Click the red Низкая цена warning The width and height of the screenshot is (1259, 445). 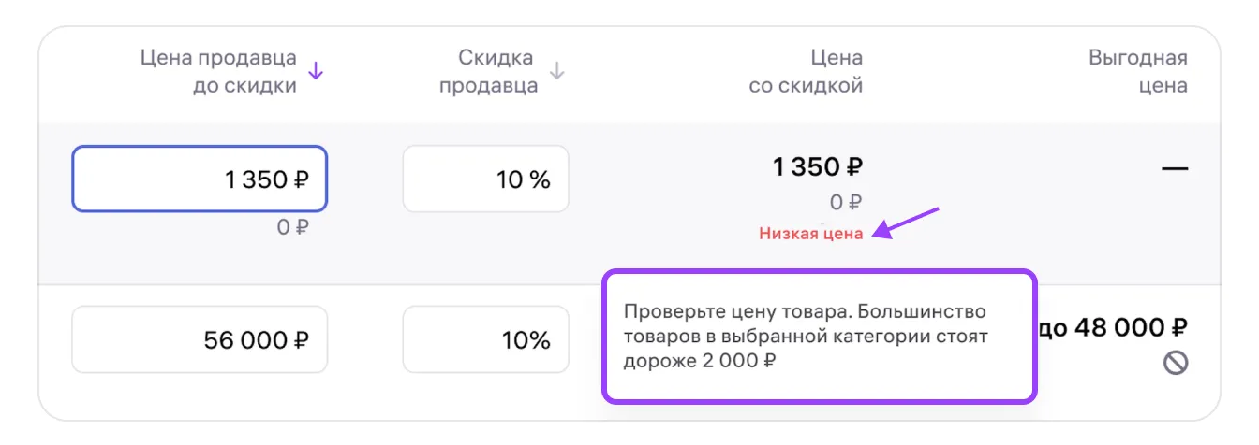click(810, 234)
